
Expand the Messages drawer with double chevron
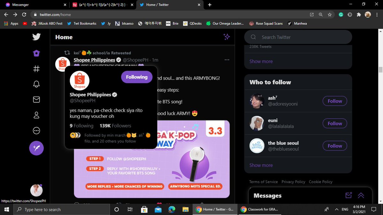pyautogui.click(x=361, y=195)
